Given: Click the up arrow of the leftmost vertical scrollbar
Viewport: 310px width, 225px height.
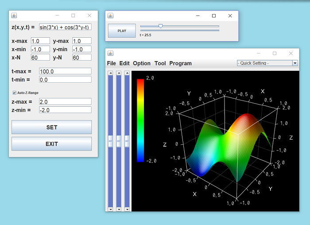Looking at the screenshot, I should 111,73.
